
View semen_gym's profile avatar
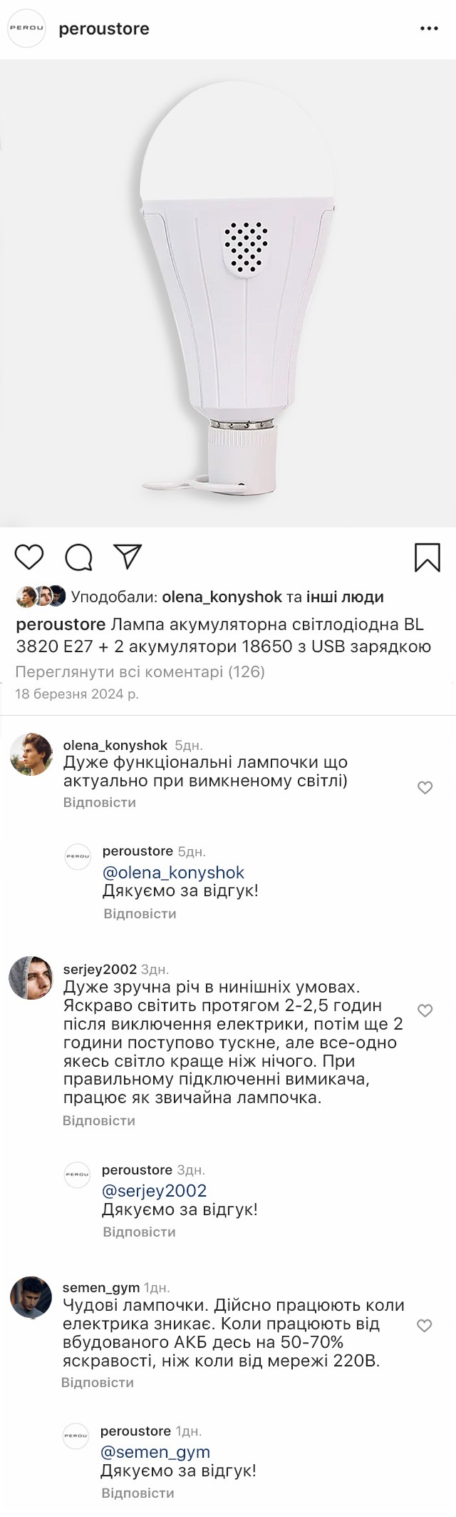coord(31,1297)
